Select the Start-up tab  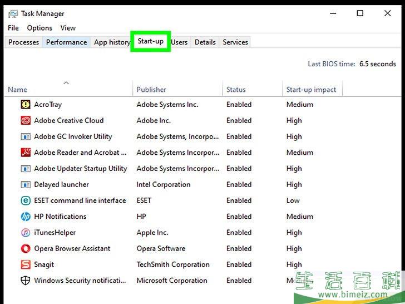click(x=151, y=41)
